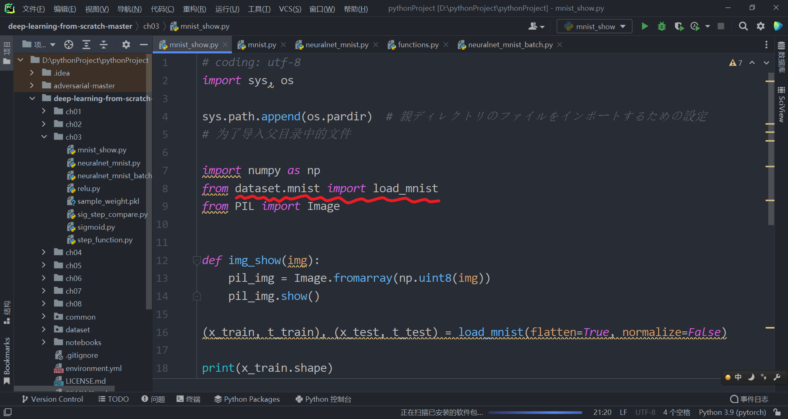This screenshot has height=419, width=788.
Task: Open the Bookmarks side panel
Action: click(7, 361)
